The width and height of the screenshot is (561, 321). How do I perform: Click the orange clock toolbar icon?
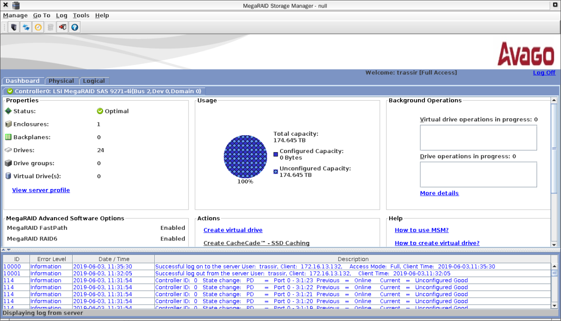[38, 27]
